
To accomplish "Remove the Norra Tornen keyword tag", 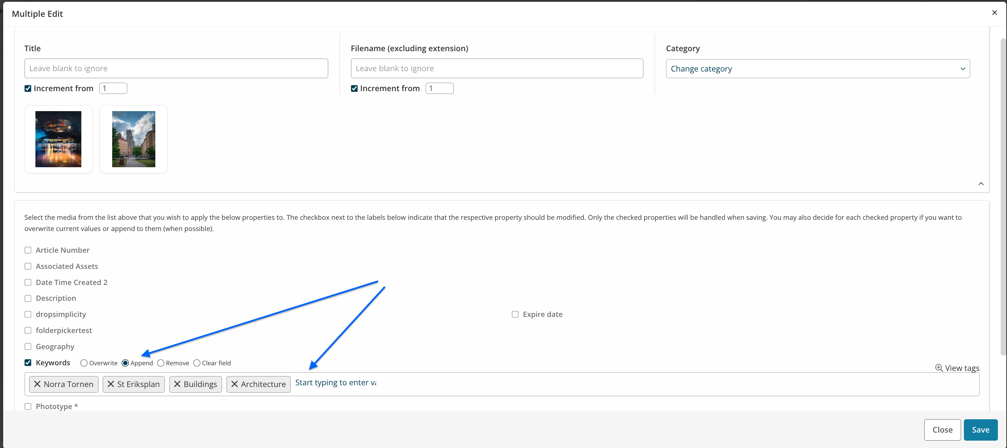I will (x=37, y=384).
